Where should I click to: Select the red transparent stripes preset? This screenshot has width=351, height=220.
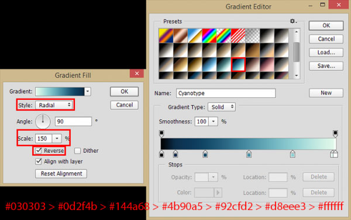[238, 36]
